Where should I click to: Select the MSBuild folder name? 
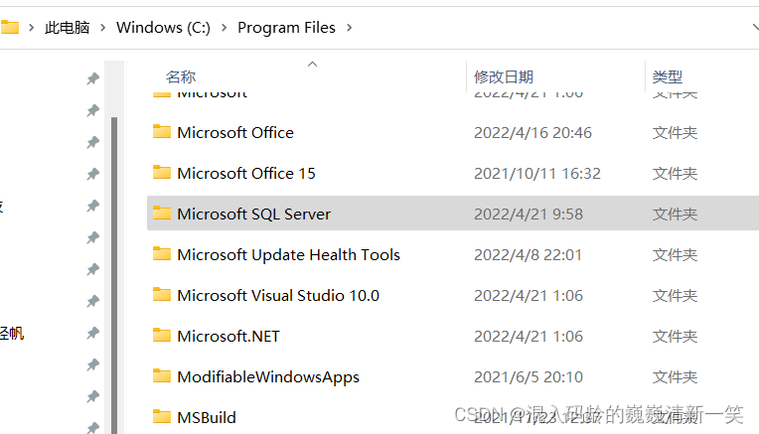[x=207, y=417]
